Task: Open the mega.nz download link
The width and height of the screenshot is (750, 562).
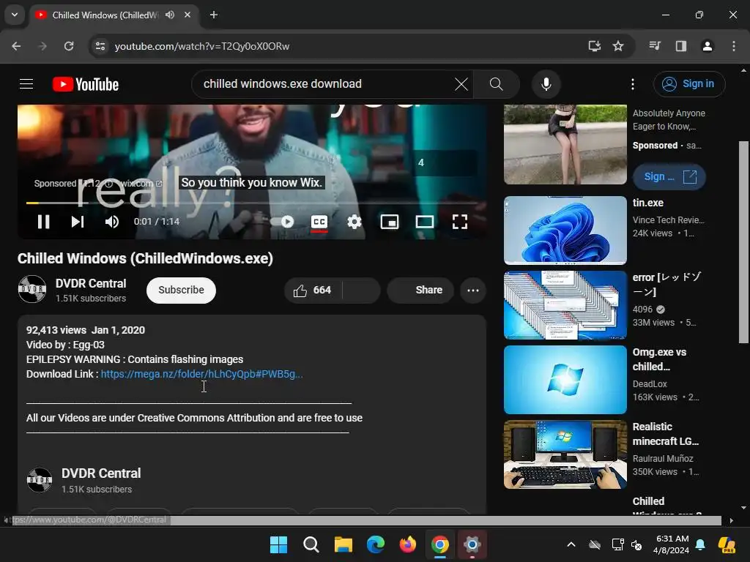Action: click(x=201, y=374)
